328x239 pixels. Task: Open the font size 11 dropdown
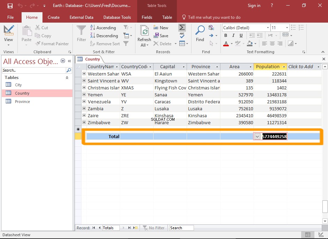[287, 27]
